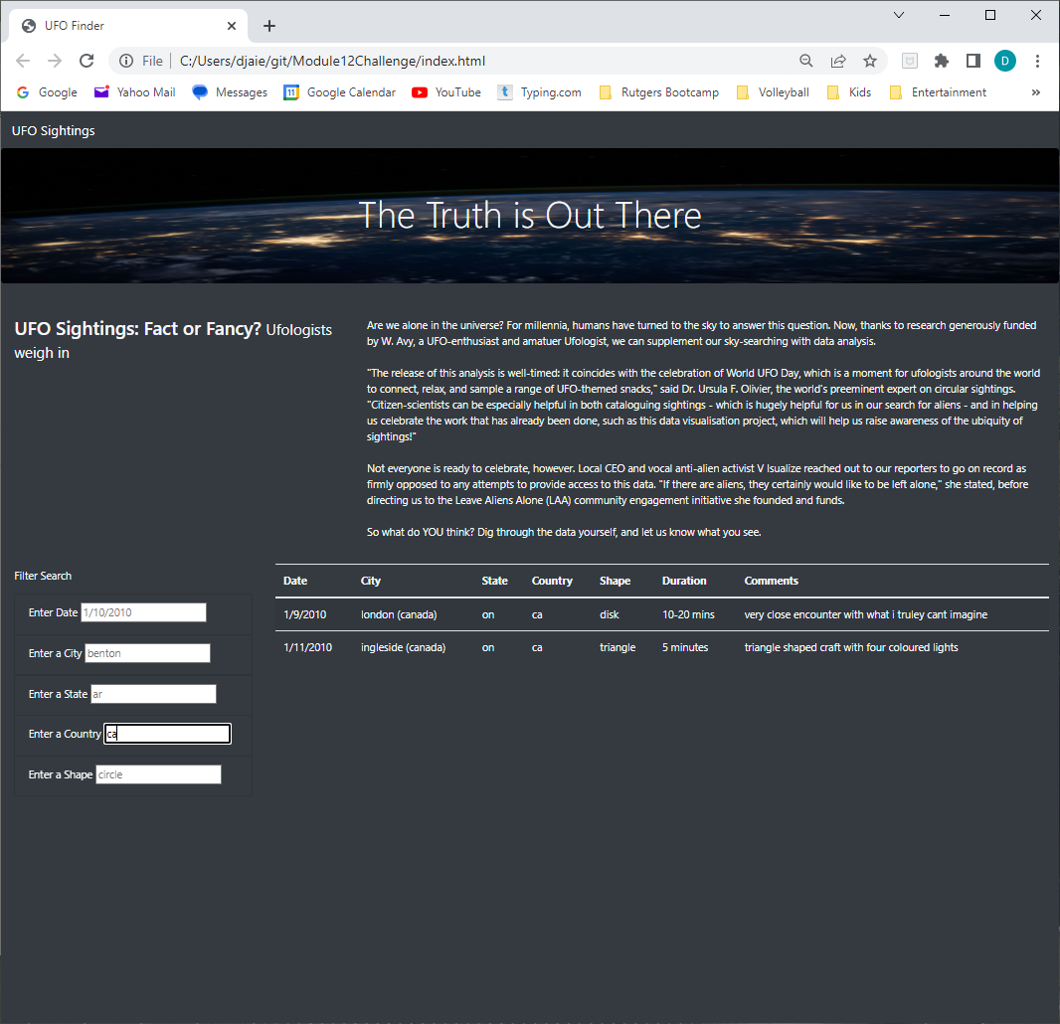Open the profile avatar D
Viewport: 1060px width, 1024px height.
click(x=1005, y=61)
